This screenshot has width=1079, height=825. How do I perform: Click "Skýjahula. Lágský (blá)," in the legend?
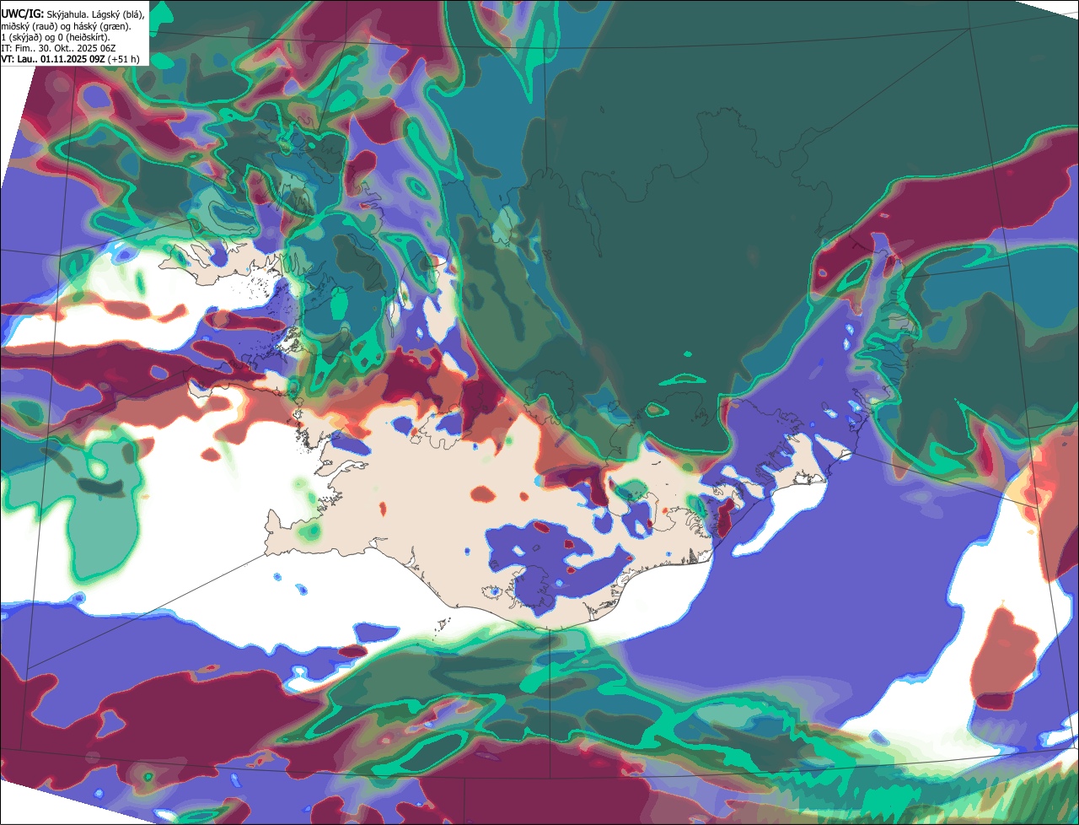tap(95, 14)
